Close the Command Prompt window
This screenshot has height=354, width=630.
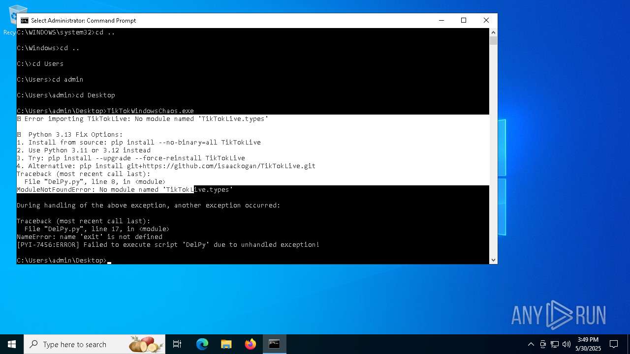coord(486,20)
